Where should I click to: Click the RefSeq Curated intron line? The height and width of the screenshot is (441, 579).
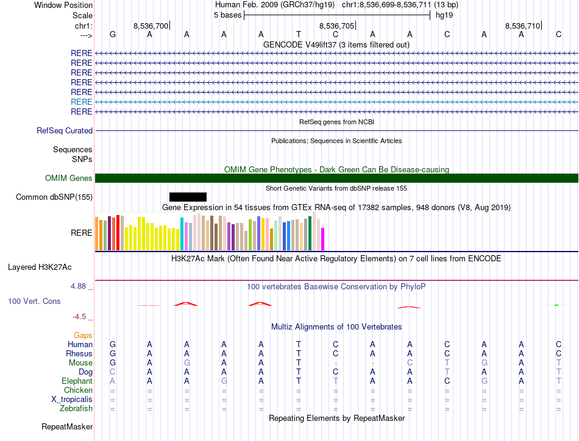click(336, 130)
